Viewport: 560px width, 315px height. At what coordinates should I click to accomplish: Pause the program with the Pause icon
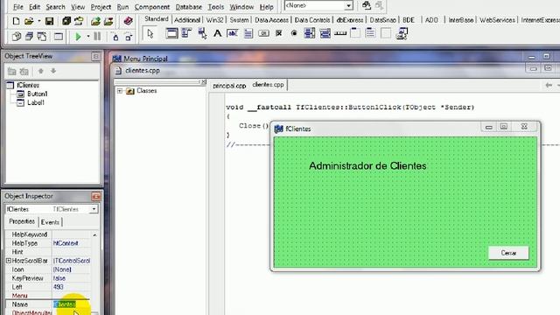pos(97,36)
